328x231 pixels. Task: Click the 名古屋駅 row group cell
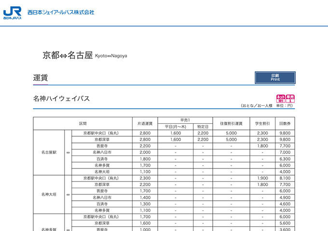(x=49, y=152)
